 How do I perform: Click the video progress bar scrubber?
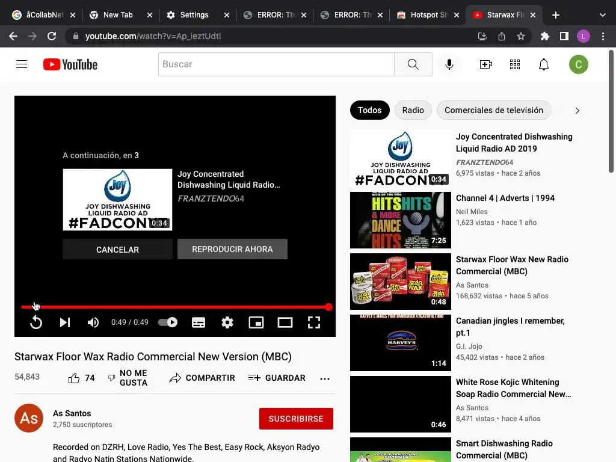pos(329,307)
